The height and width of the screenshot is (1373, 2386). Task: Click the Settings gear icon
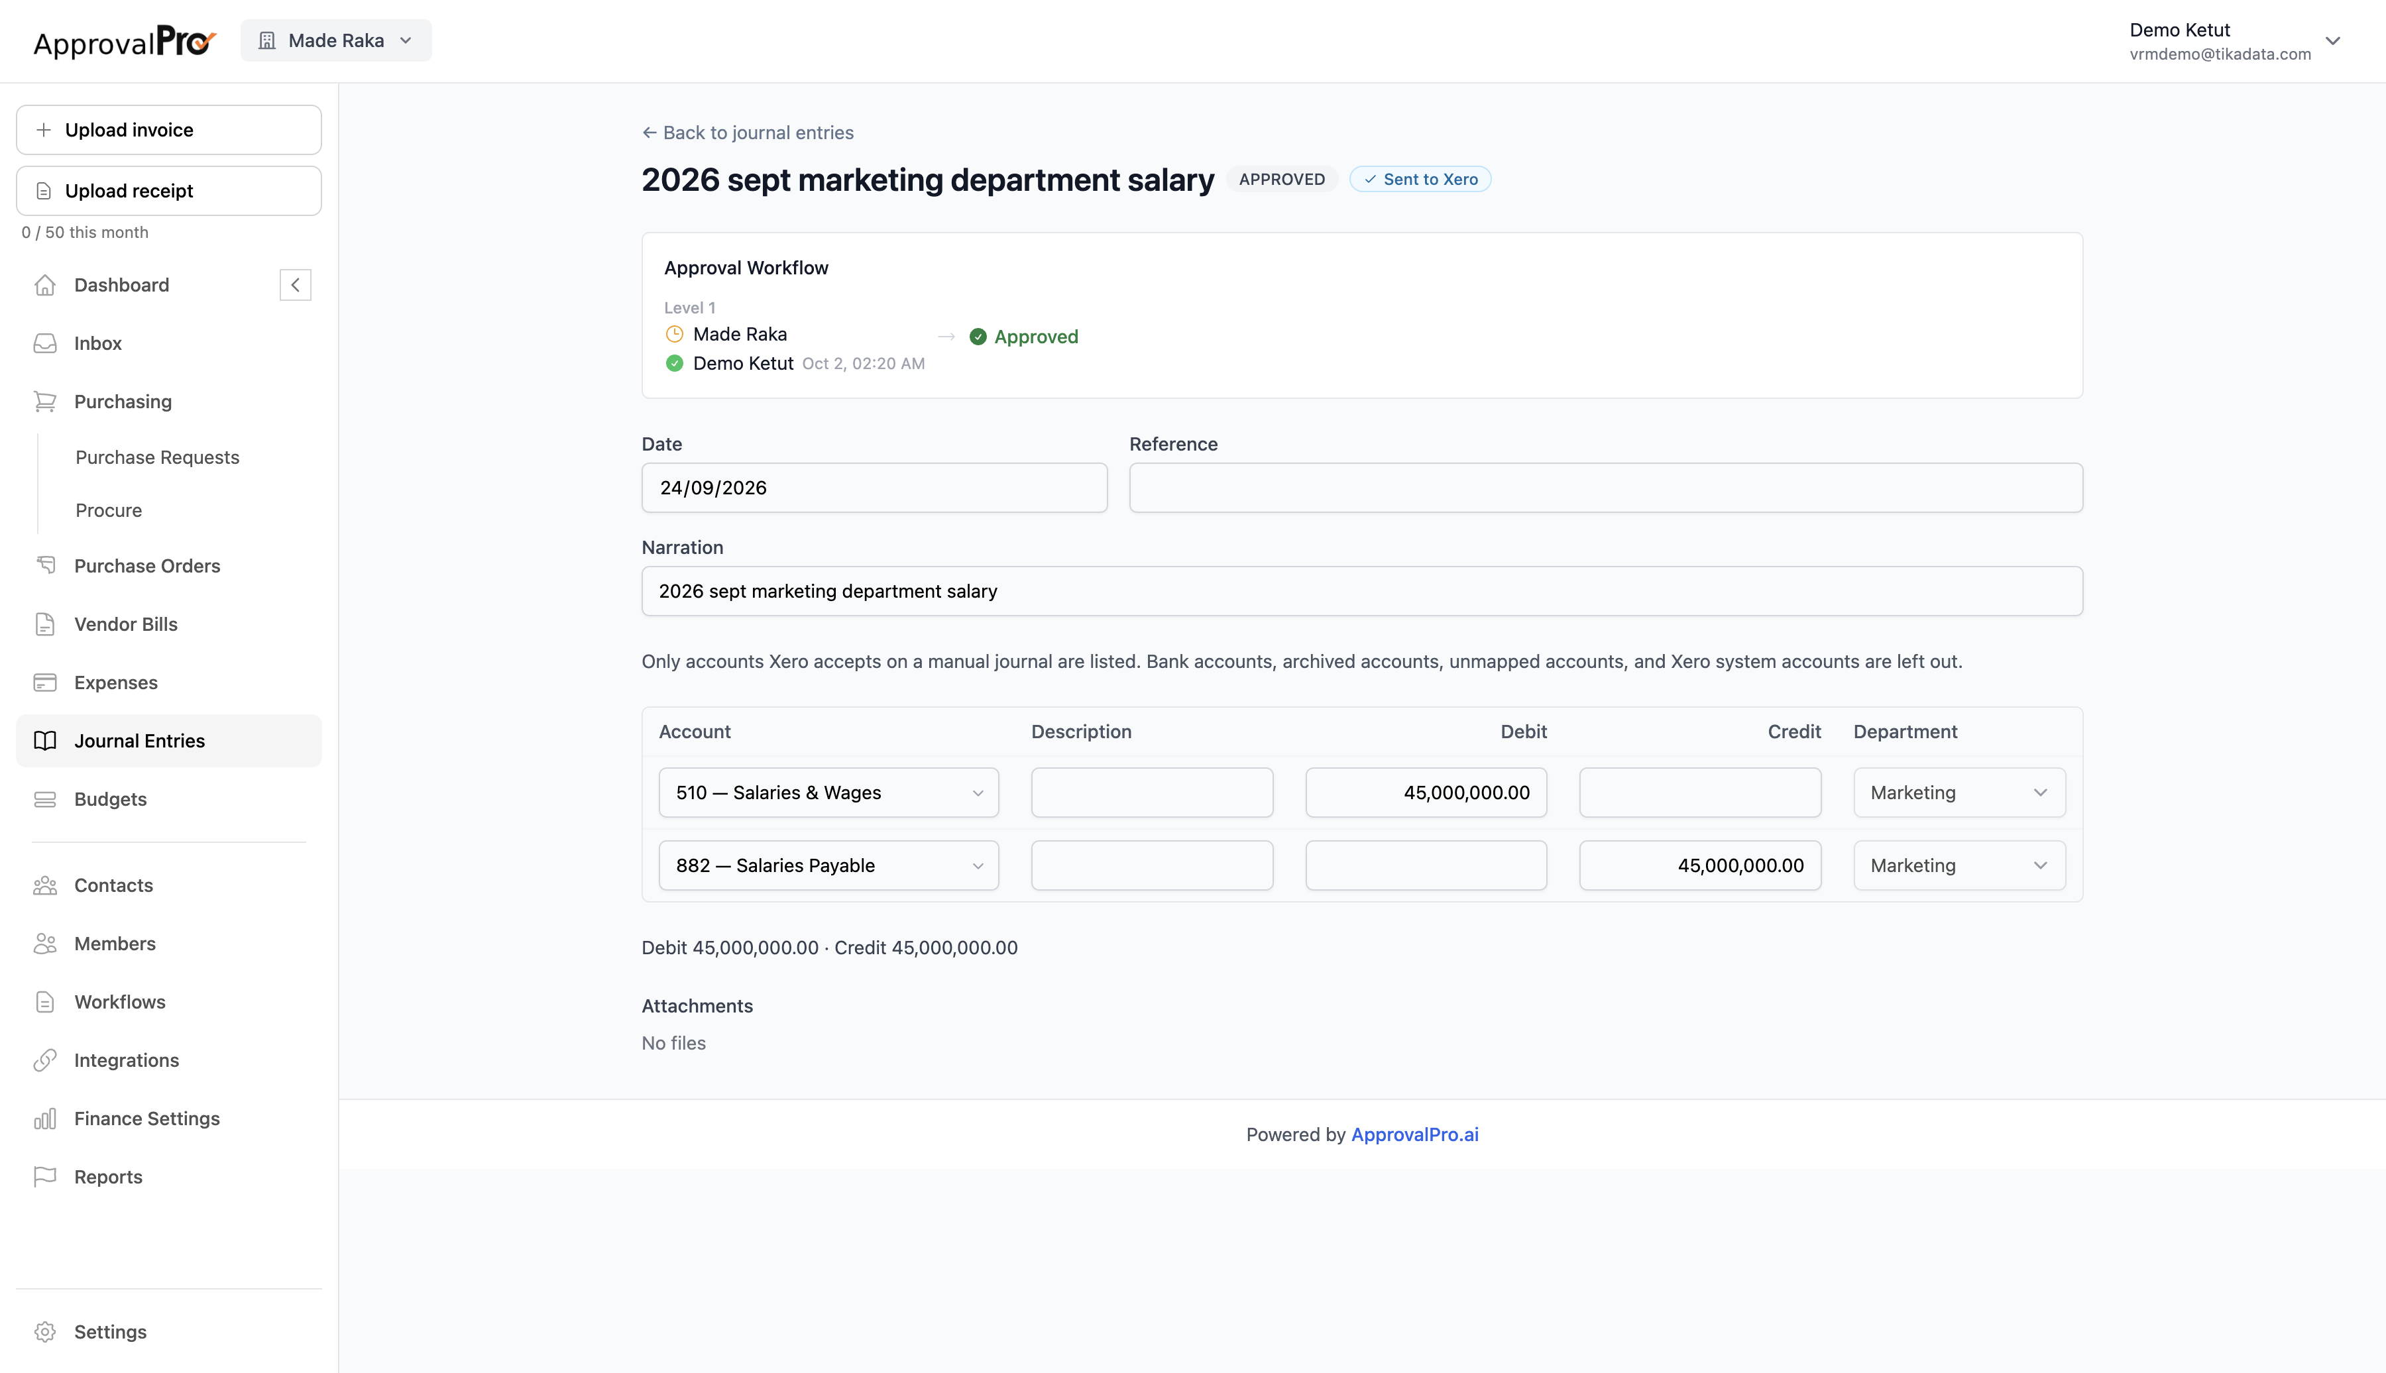point(44,1333)
